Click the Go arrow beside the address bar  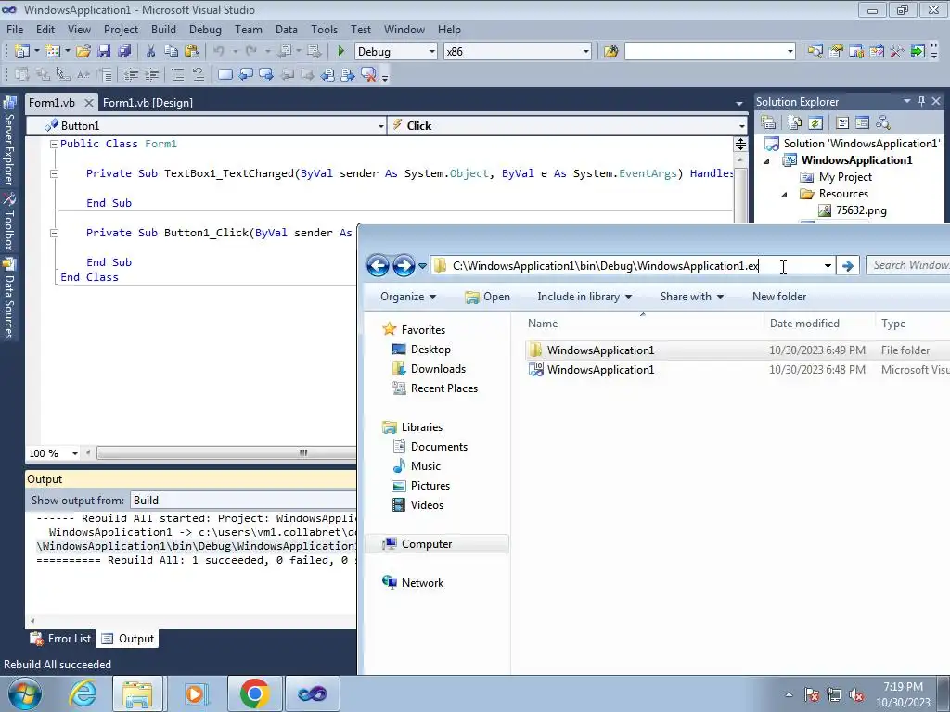click(x=848, y=266)
